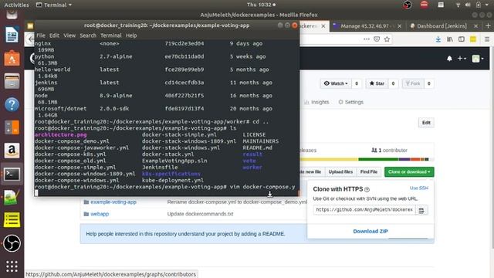Click the Firefox downloads arrow icon
Viewport: 494px width, 278px height.
click(x=438, y=39)
